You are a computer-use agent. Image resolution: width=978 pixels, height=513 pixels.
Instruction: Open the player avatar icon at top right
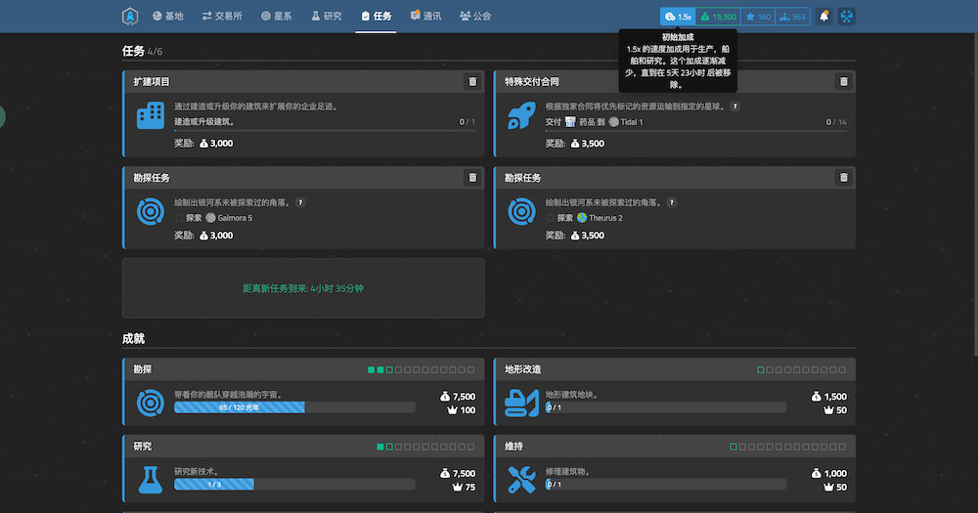tap(846, 17)
